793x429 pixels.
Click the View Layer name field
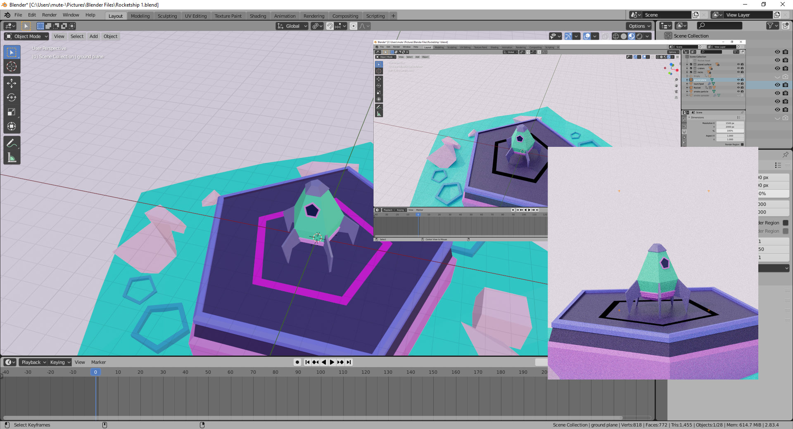(748, 15)
